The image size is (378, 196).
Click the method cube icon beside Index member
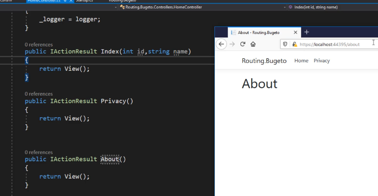[x=291, y=7]
